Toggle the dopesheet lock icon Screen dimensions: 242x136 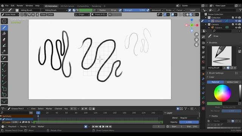click(93, 109)
